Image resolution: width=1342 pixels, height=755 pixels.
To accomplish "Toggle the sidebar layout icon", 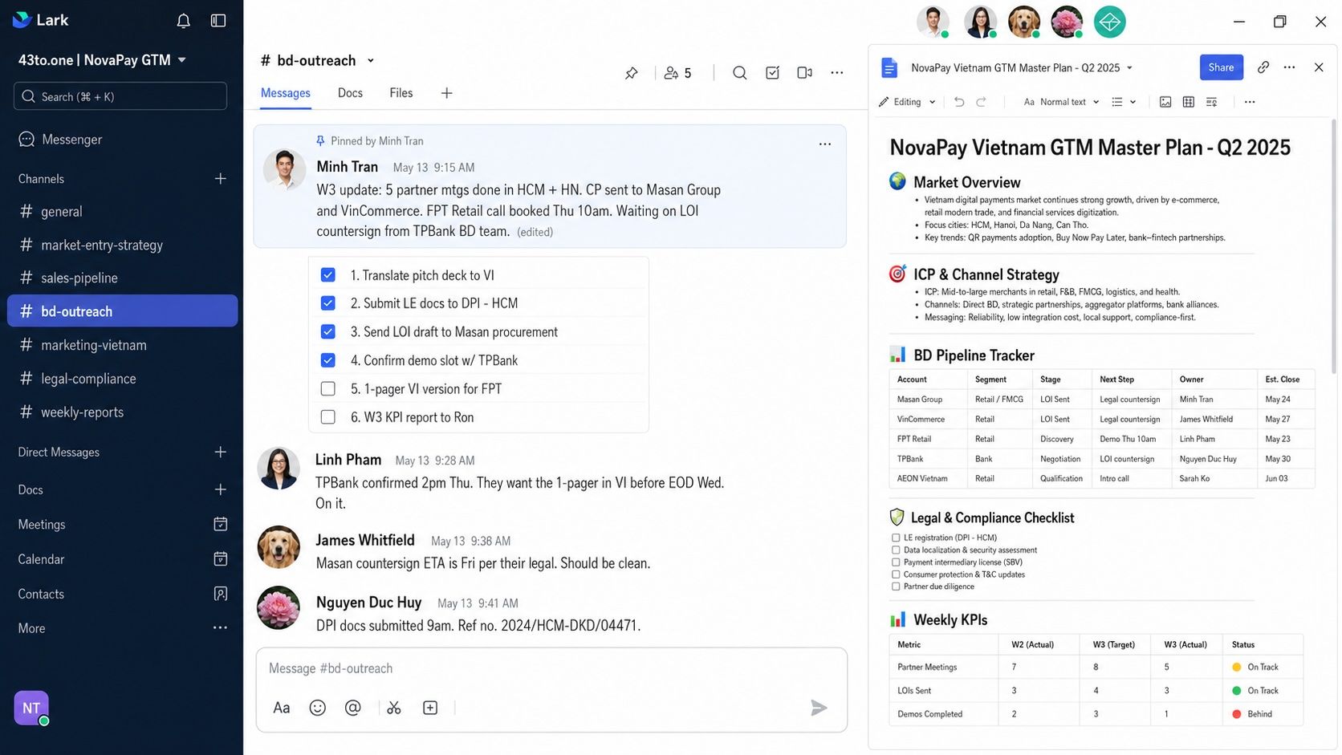I will click(218, 21).
